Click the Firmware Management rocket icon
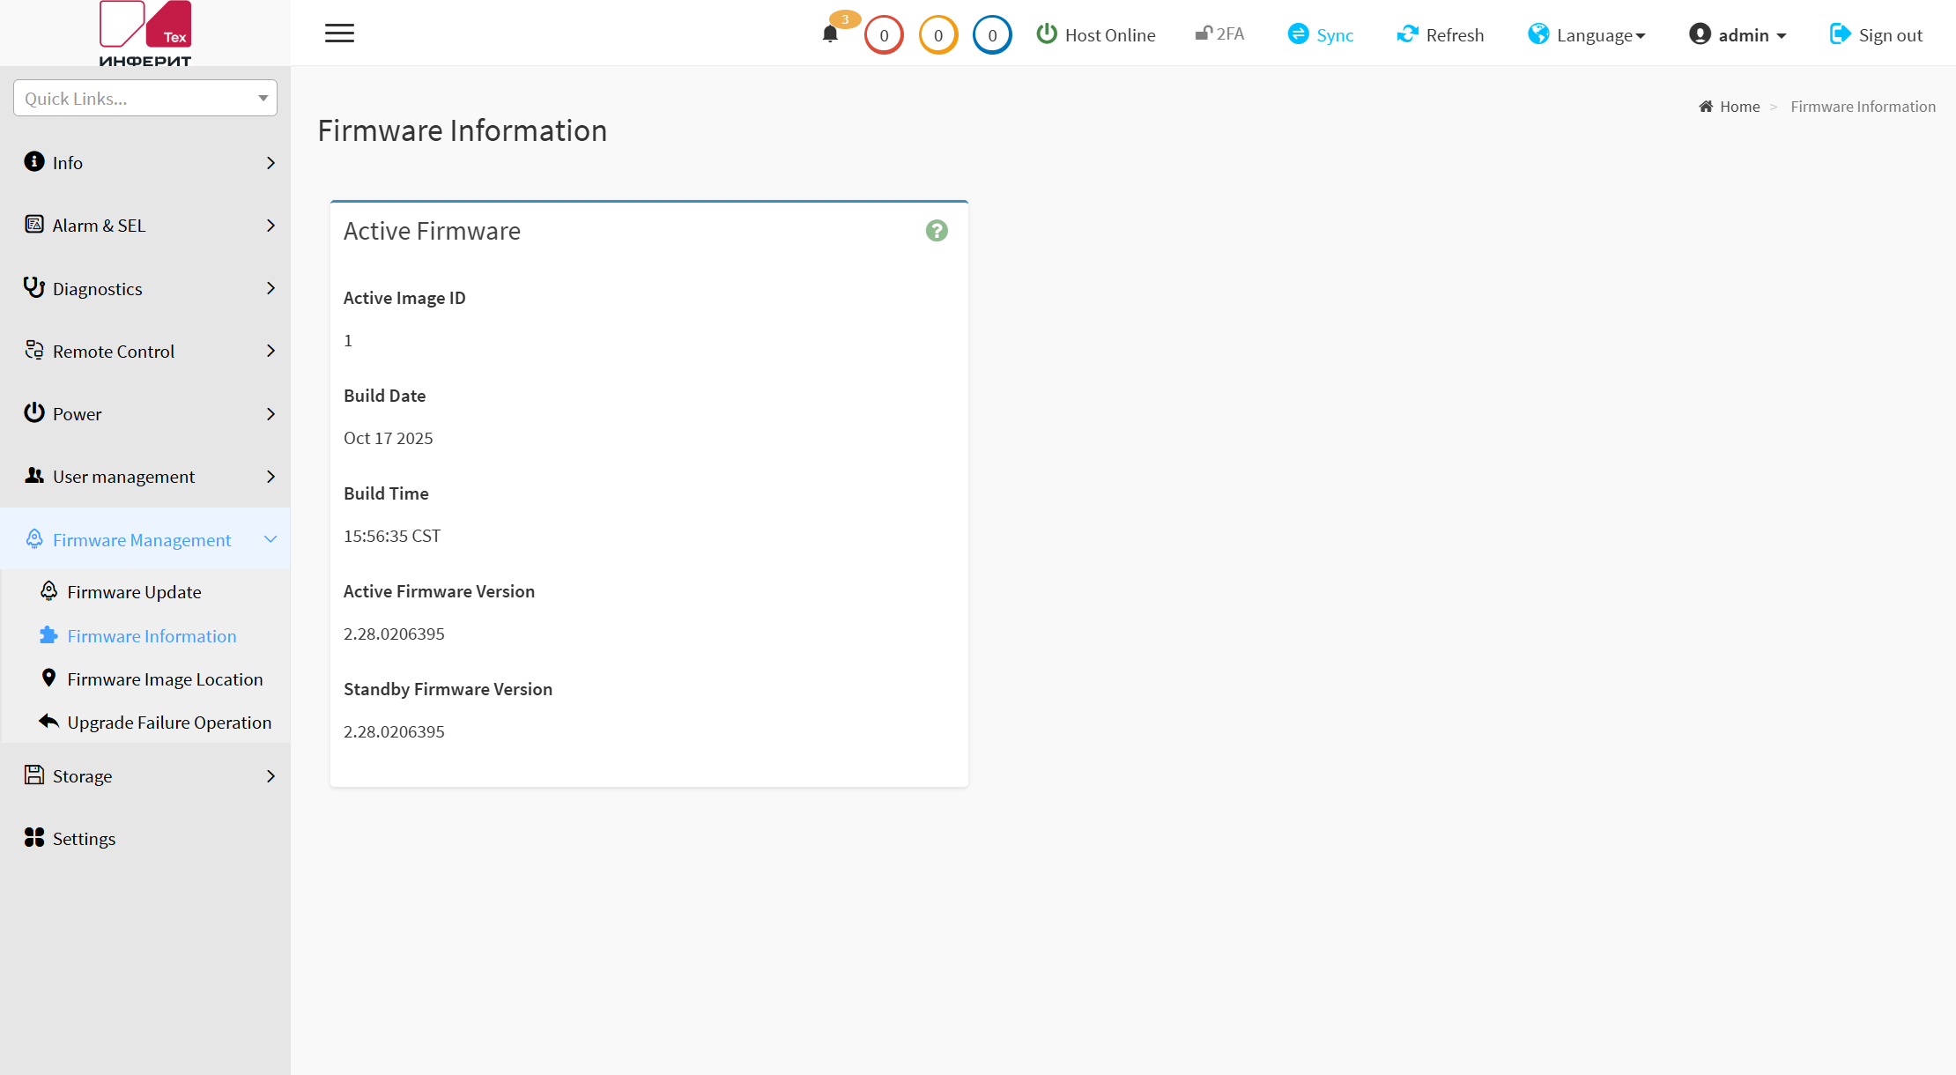Viewport: 1956px width, 1075px height. pos(34,539)
